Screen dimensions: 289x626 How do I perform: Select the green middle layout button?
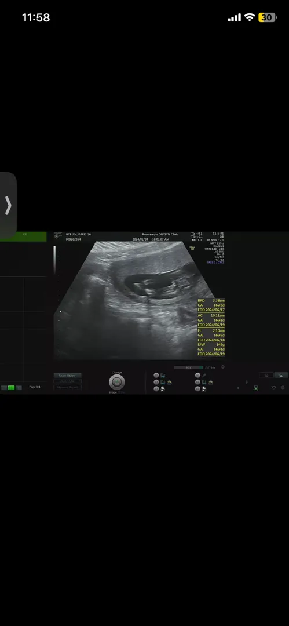click(11, 388)
